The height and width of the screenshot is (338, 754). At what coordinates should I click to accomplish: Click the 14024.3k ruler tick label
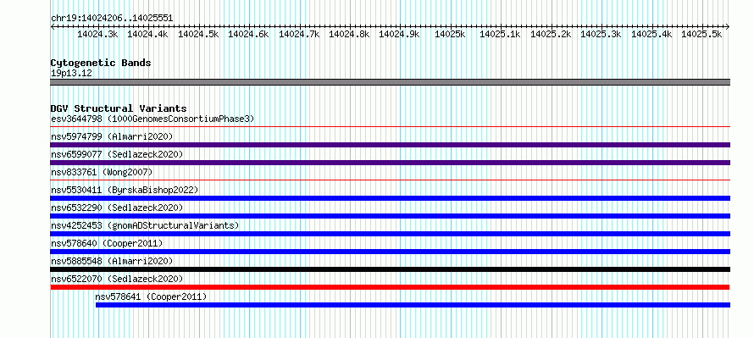tap(97, 35)
